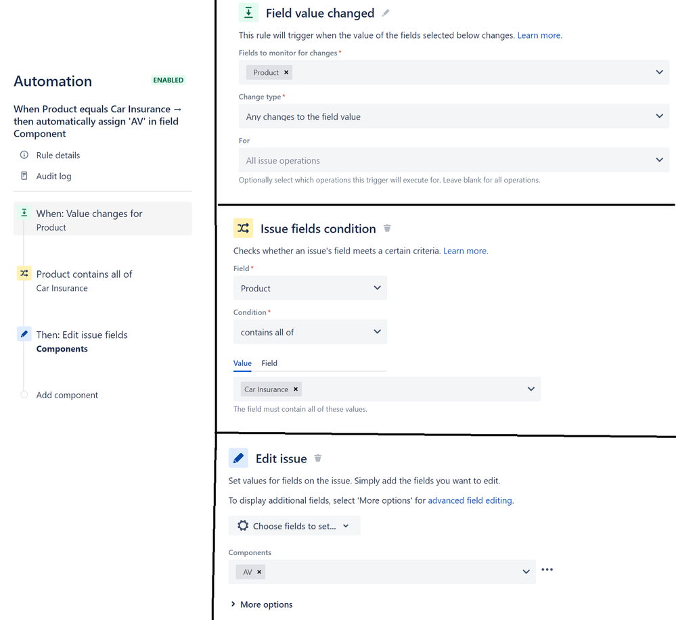Remove the Product tag from fields to monitor
Screen dimensions: 676x620
(x=286, y=72)
